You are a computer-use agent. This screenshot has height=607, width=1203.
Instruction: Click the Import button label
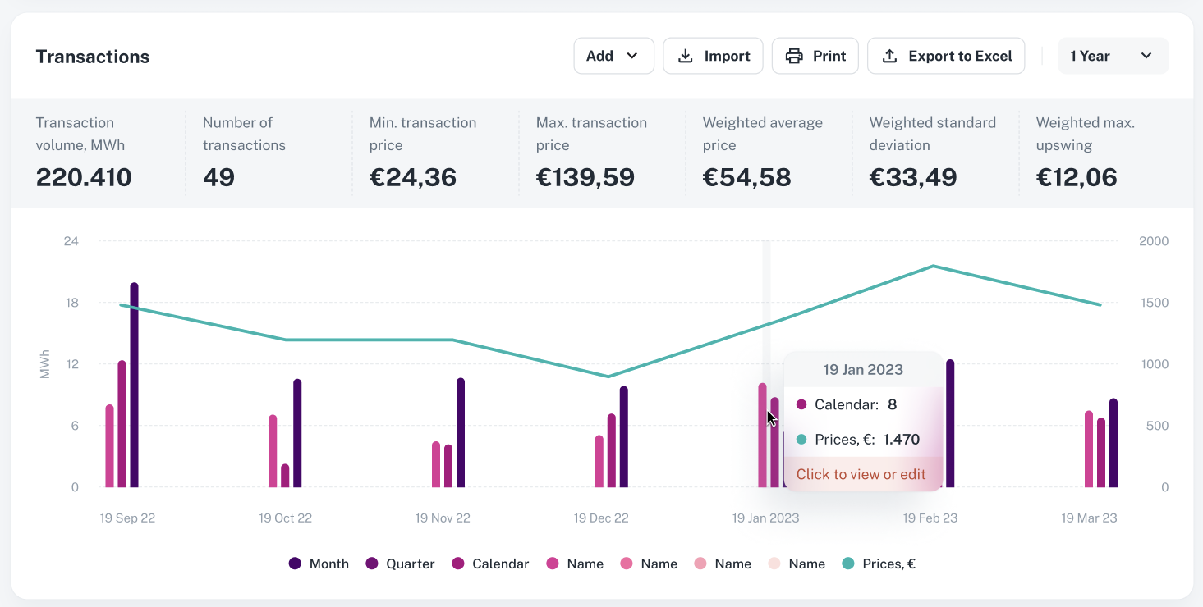[727, 56]
